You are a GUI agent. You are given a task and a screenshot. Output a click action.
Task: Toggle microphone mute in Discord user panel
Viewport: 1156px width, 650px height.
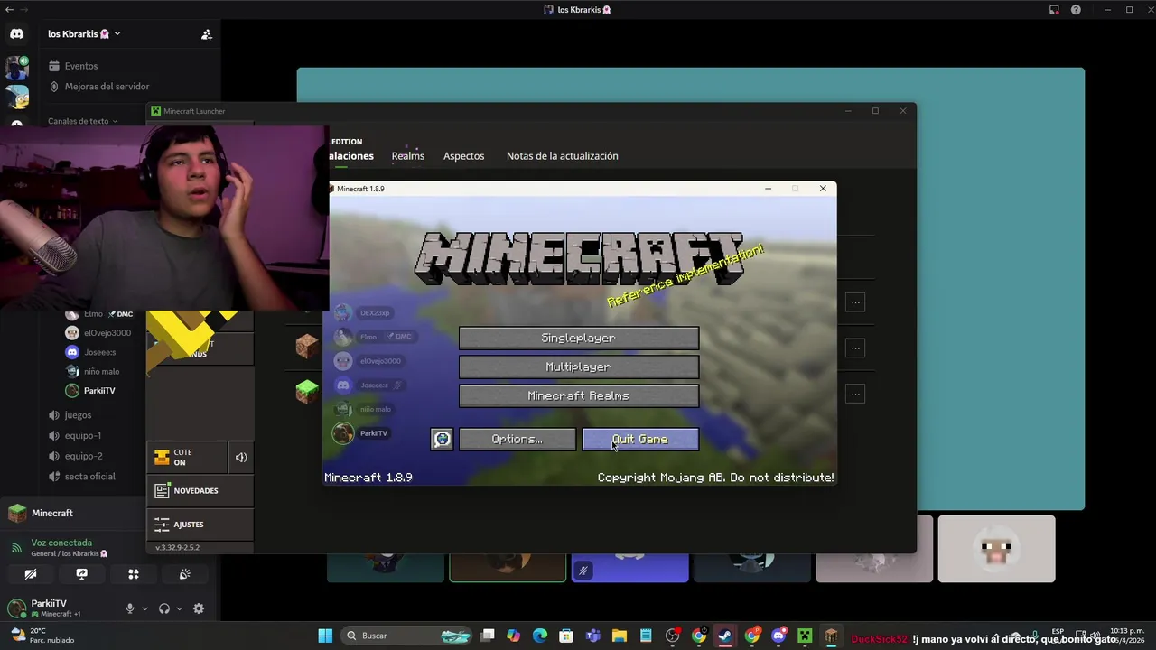129,608
